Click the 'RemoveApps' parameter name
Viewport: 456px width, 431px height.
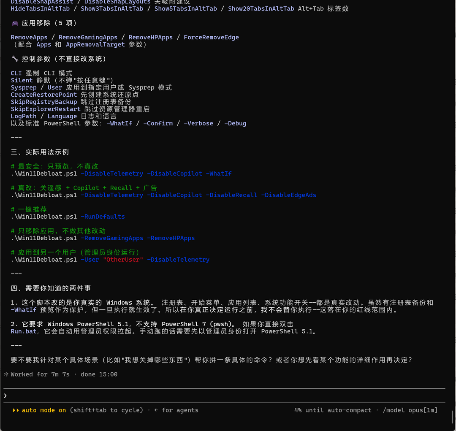tap(29, 37)
